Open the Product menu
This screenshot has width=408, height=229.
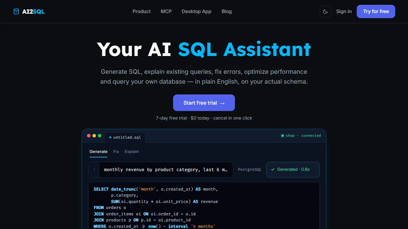[142, 11]
